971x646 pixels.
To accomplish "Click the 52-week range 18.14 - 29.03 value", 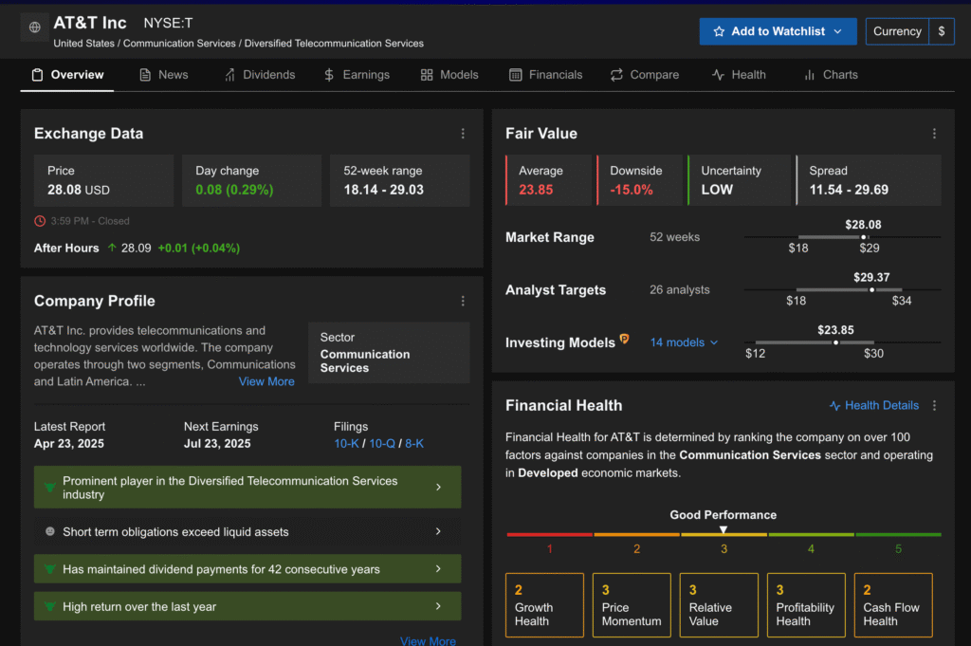I will (x=383, y=190).
